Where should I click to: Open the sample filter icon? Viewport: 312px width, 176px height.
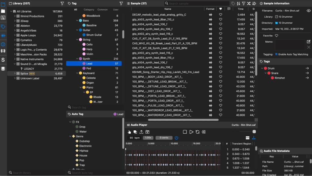click(243, 3)
